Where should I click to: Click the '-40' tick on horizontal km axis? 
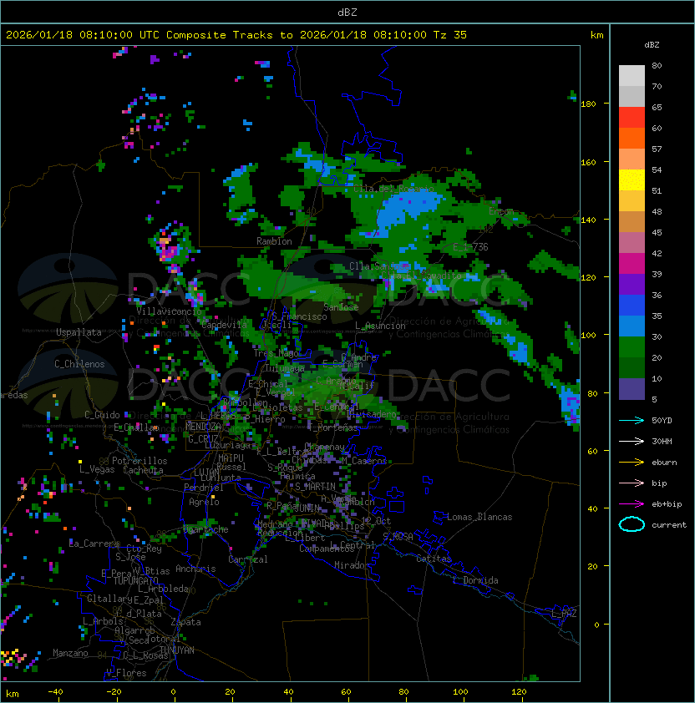pos(55,692)
